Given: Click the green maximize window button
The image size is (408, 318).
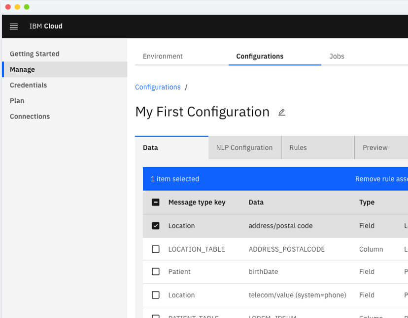Looking at the screenshot, I should point(27,7).
